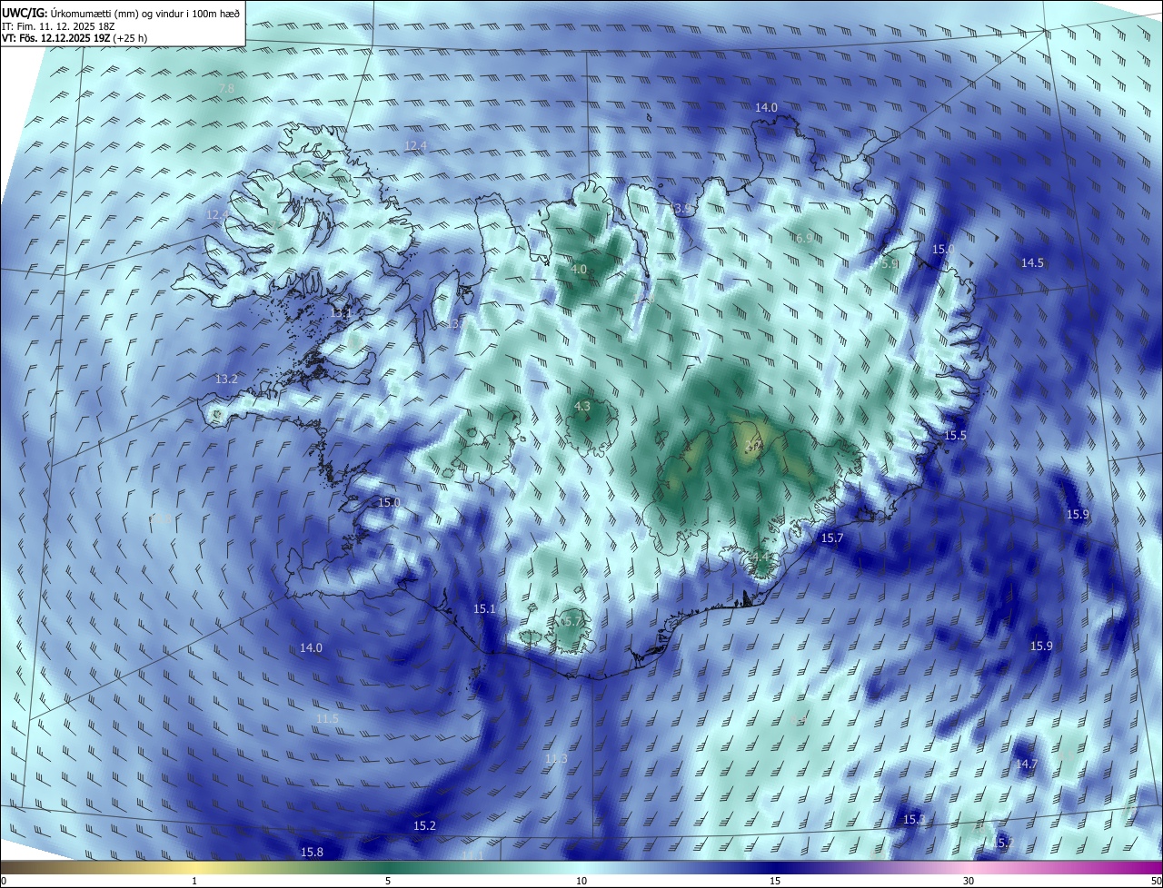1163x888 pixels.
Task: Pick the yellow section of the color scale
Action: click(x=195, y=867)
